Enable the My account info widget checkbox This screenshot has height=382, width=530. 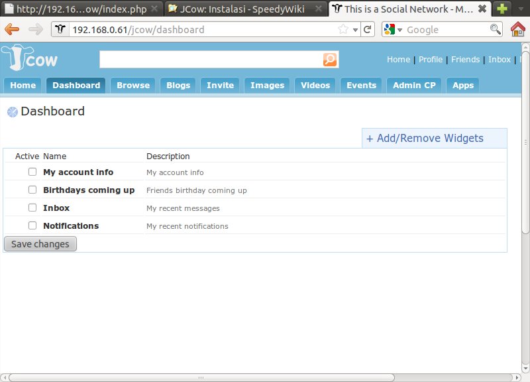click(x=32, y=172)
